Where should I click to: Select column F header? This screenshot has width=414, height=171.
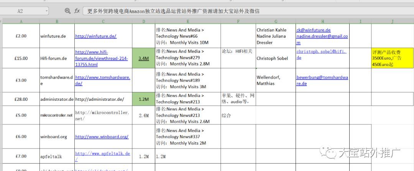(x=238, y=21)
